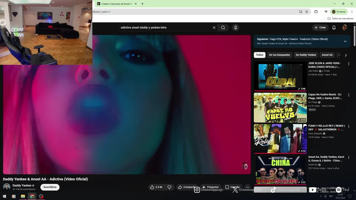Open more actions ellipsis below video
The height and width of the screenshot is (200, 356).
pyautogui.click(x=248, y=187)
